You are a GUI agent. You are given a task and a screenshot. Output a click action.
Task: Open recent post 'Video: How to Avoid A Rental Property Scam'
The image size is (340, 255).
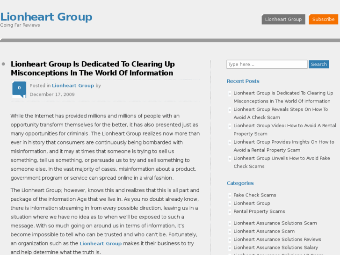285,130
